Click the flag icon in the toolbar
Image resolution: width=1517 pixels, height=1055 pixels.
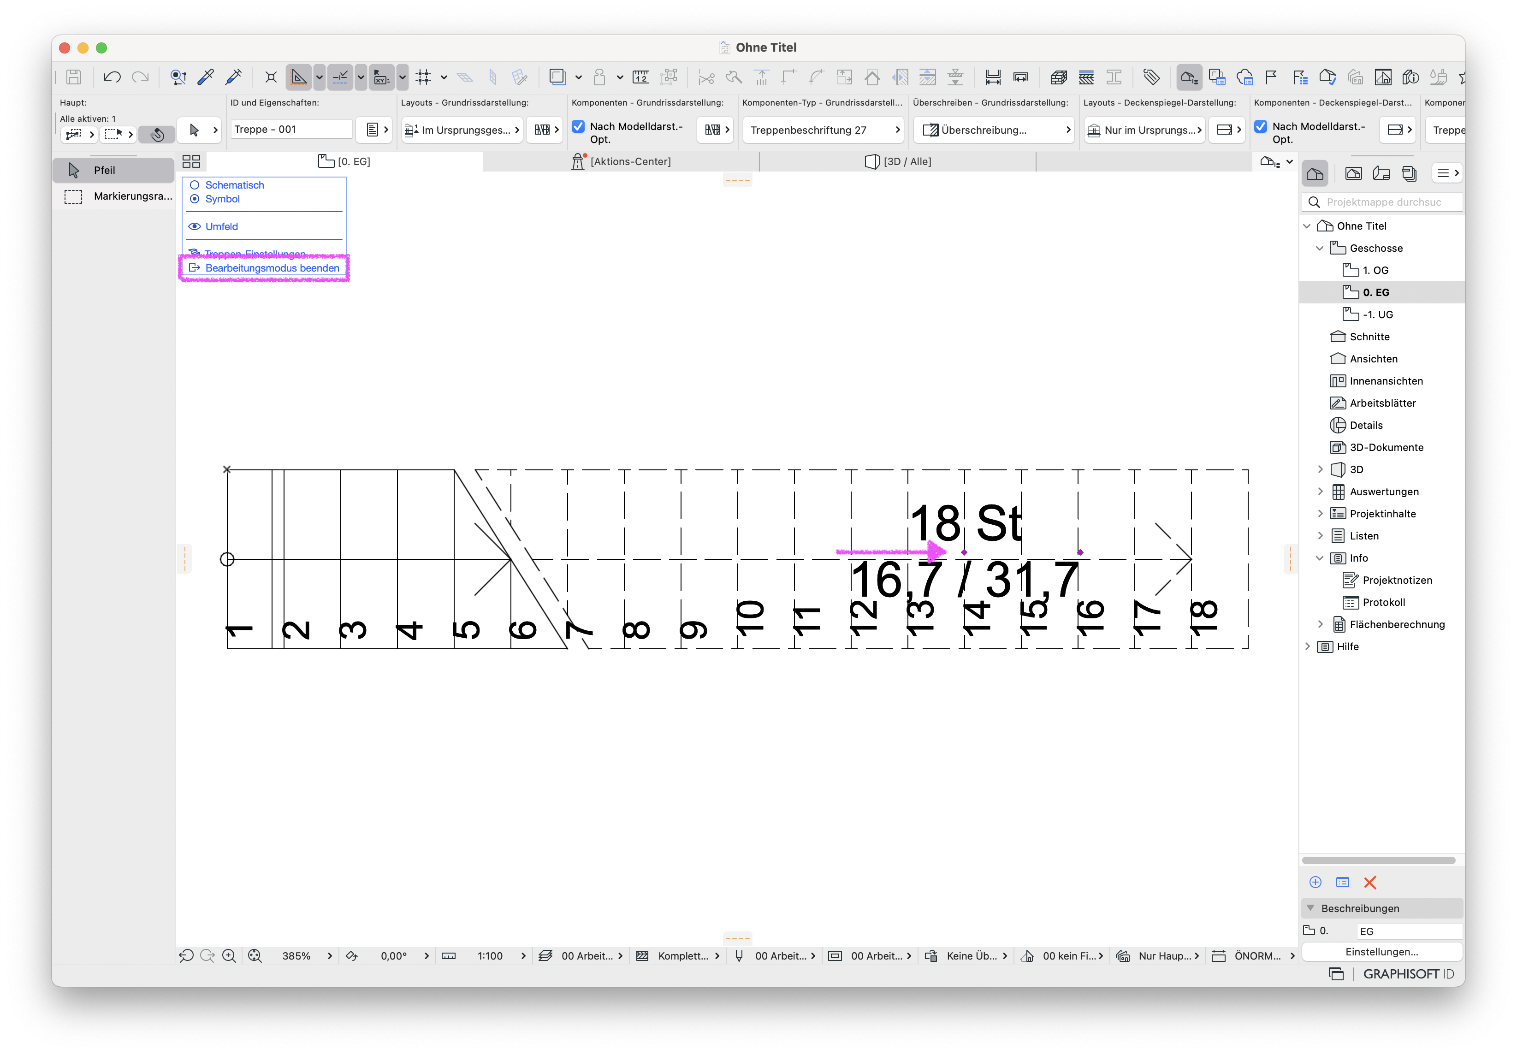(1271, 77)
